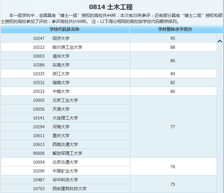This screenshot has width=224, height=193.
Task: Click the shared score 76 cell
Action: point(173,166)
